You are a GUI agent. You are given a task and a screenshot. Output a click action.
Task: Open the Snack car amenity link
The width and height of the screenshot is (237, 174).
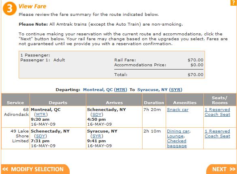tap(177, 109)
